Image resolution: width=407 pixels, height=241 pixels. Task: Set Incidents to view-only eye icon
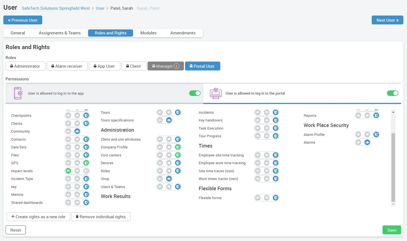pos(267,112)
